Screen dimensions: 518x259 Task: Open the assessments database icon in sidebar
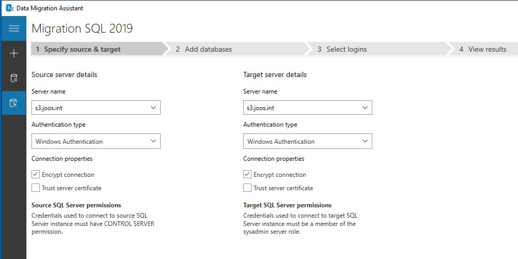point(14,79)
